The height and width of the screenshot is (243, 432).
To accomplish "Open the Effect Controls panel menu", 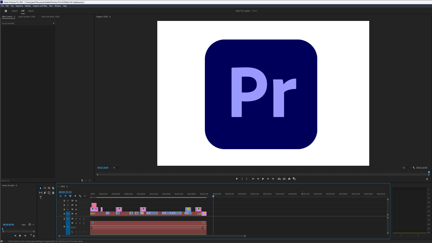I will click(x=14, y=17).
